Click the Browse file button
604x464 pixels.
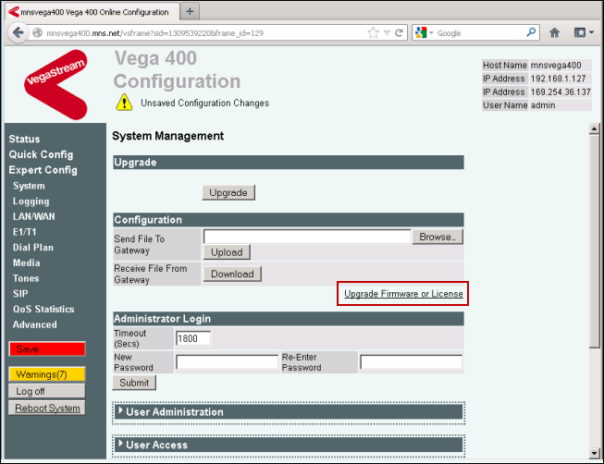[437, 237]
